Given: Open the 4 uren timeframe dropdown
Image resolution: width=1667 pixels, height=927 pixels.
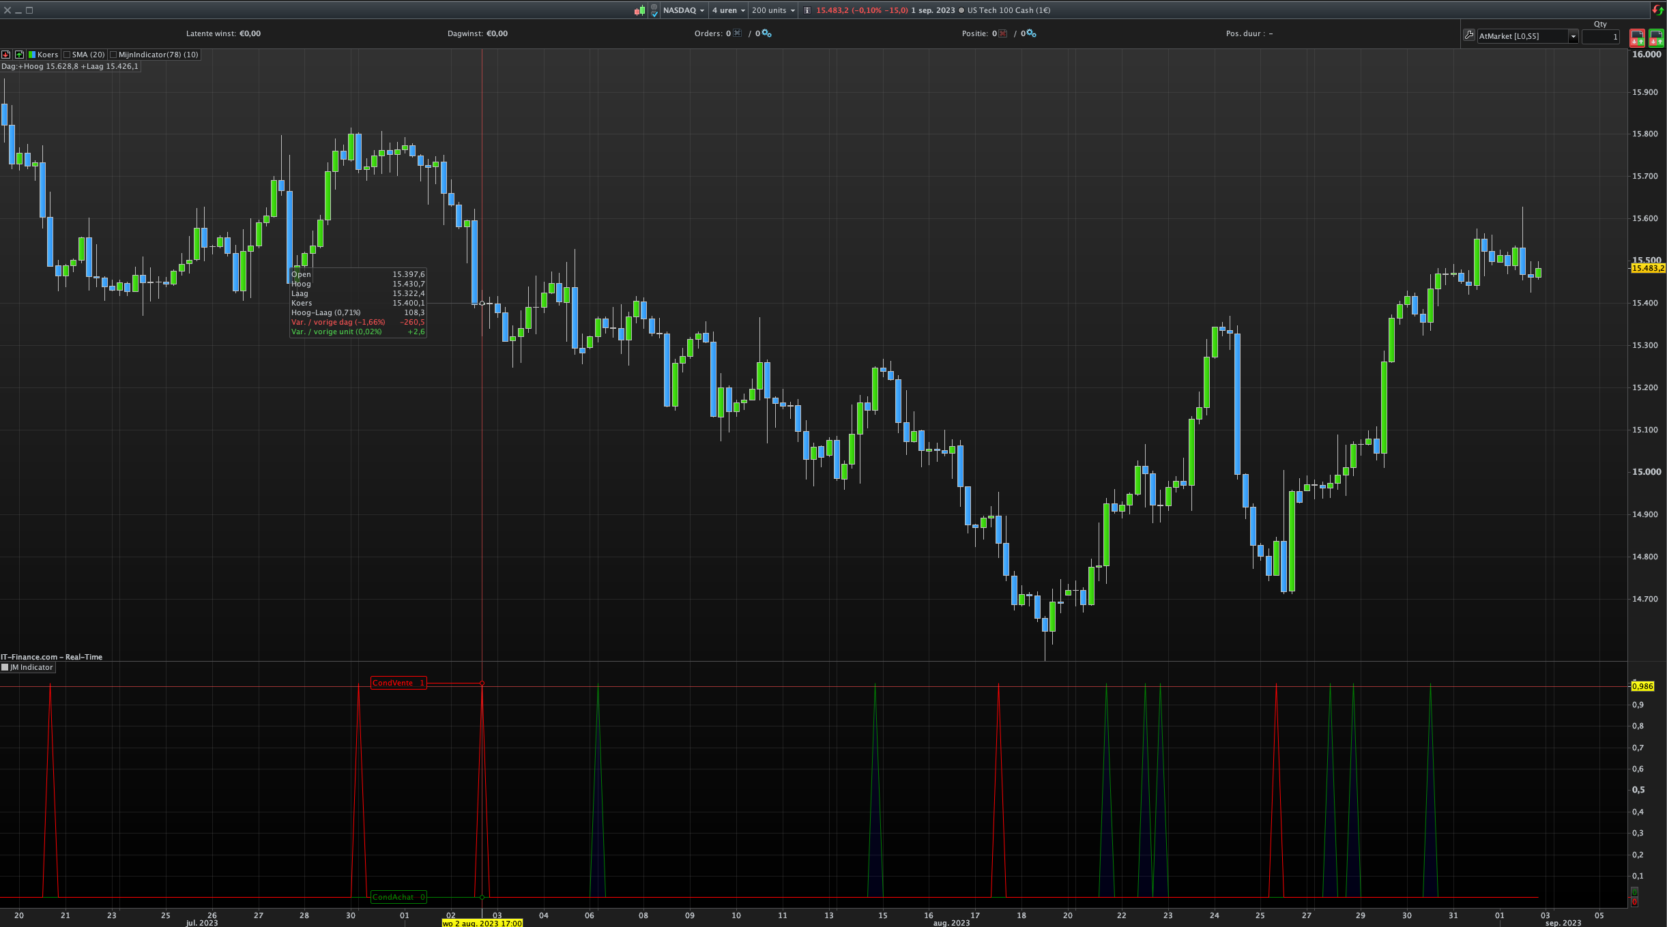Looking at the screenshot, I should [x=728, y=10].
